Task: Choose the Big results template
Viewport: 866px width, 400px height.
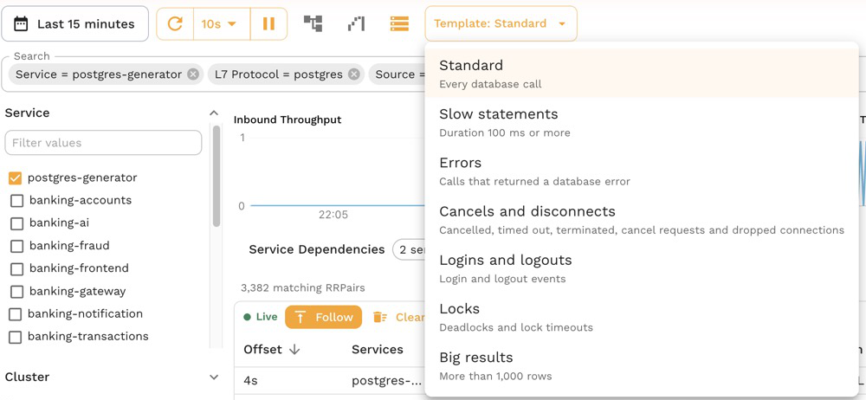Action: 642,365
